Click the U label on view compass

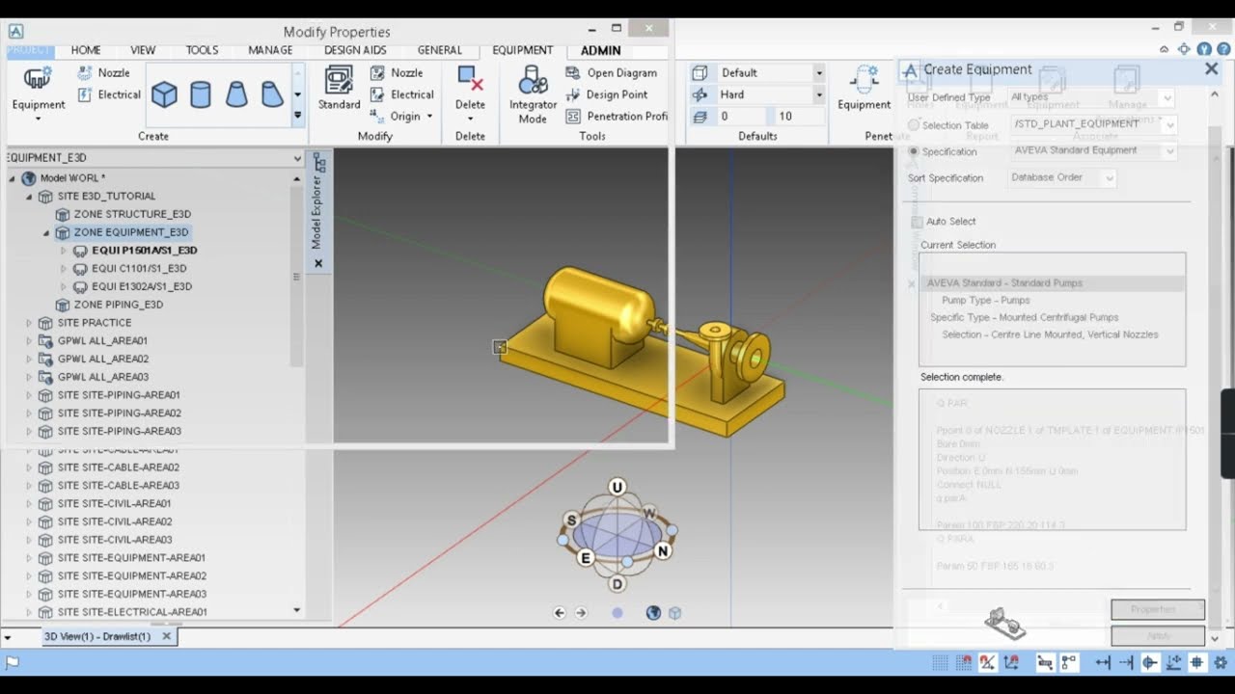[617, 487]
